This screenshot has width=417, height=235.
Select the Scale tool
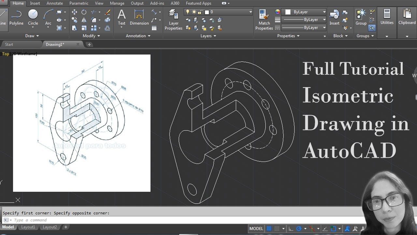tap(84, 28)
